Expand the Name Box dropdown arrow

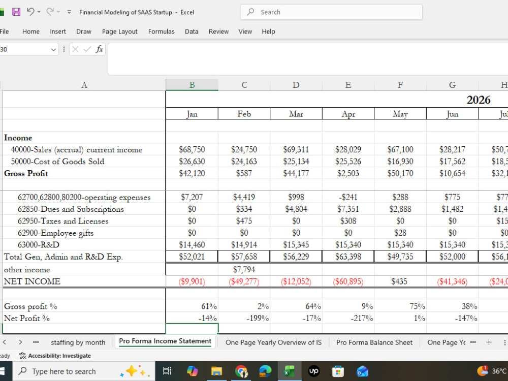click(53, 50)
